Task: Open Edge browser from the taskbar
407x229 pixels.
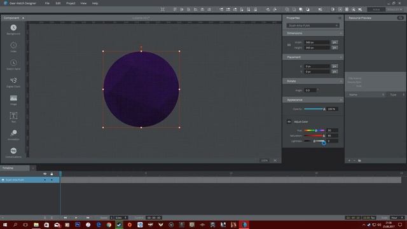Action: click(x=99, y=225)
